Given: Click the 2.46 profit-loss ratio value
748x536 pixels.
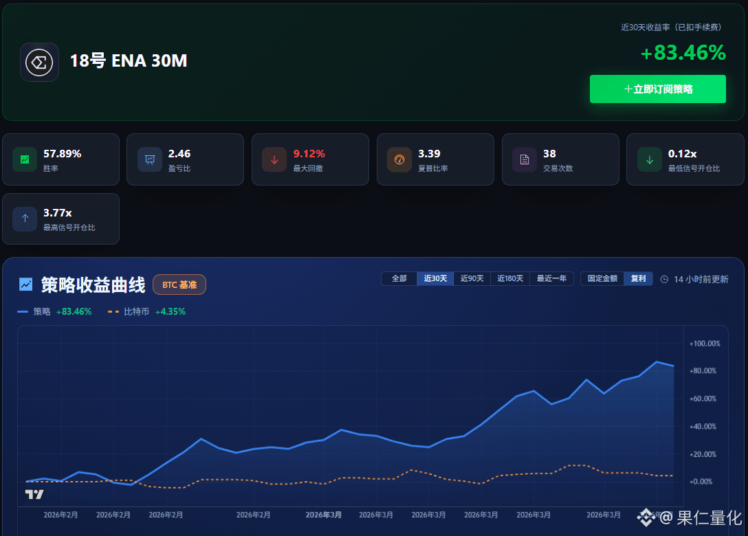Looking at the screenshot, I should [179, 153].
